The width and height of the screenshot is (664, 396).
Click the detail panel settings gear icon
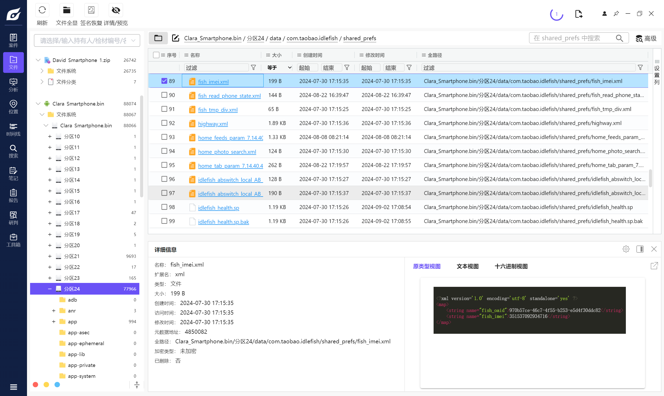[x=626, y=249]
